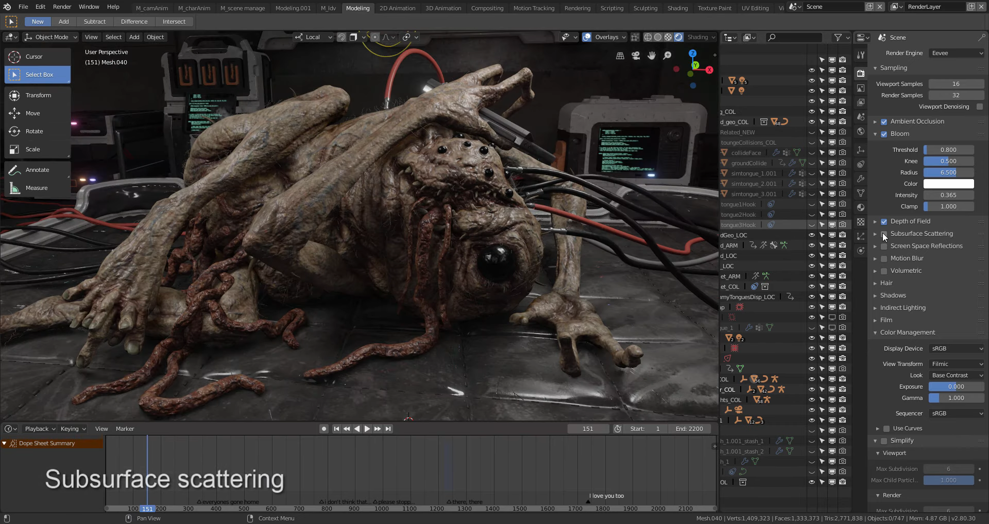The height and width of the screenshot is (524, 989).
Task: Click the Intersect selection mode button
Action: click(174, 22)
